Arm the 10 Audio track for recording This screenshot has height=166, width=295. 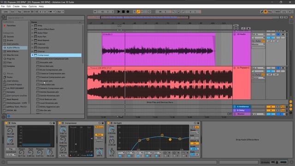[x=283, y=35]
